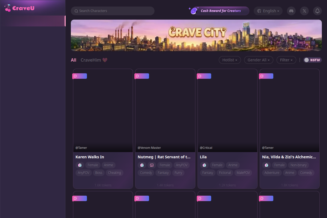Image resolution: width=327 pixels, height=218 pixels.
Task: Select the Non-binary tag
Action: point(298,165)
